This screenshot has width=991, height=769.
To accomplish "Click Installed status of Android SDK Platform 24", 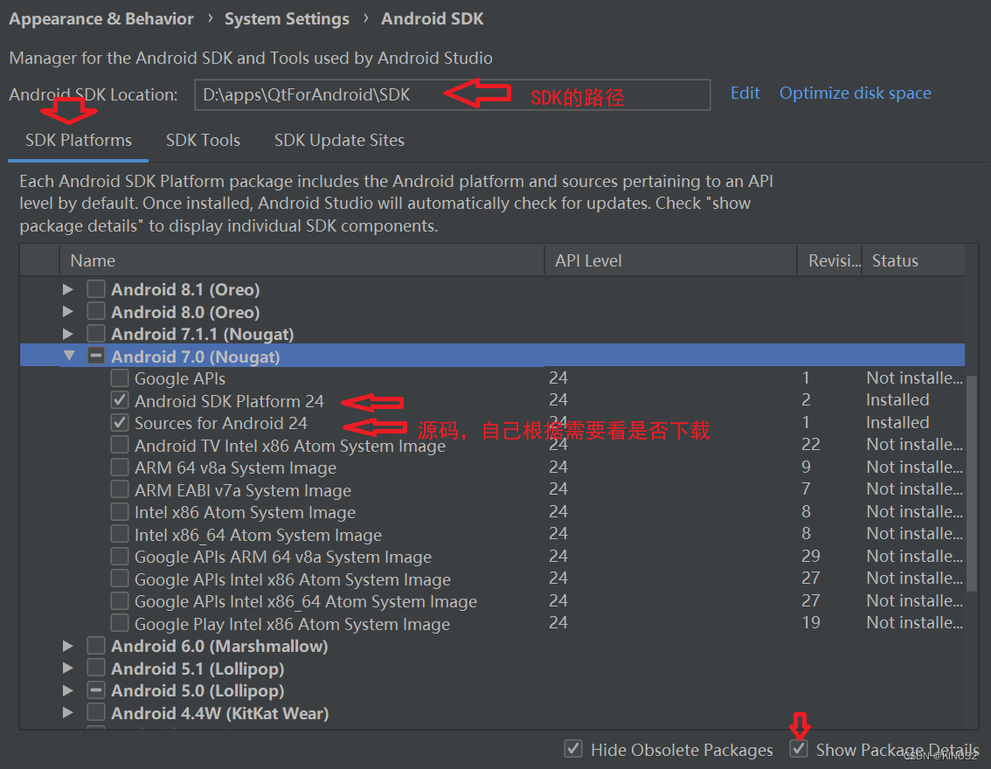I will coord(897,400).
